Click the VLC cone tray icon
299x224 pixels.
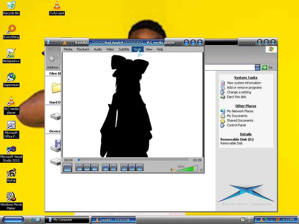tap(262, 220)
